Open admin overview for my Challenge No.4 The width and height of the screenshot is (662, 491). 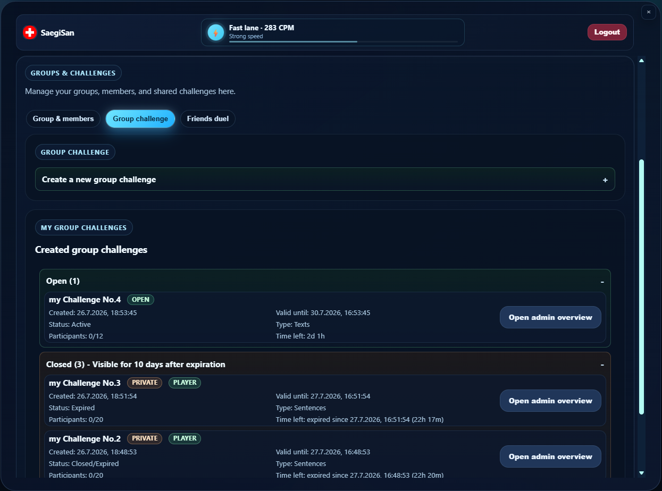tap(550, 317)
